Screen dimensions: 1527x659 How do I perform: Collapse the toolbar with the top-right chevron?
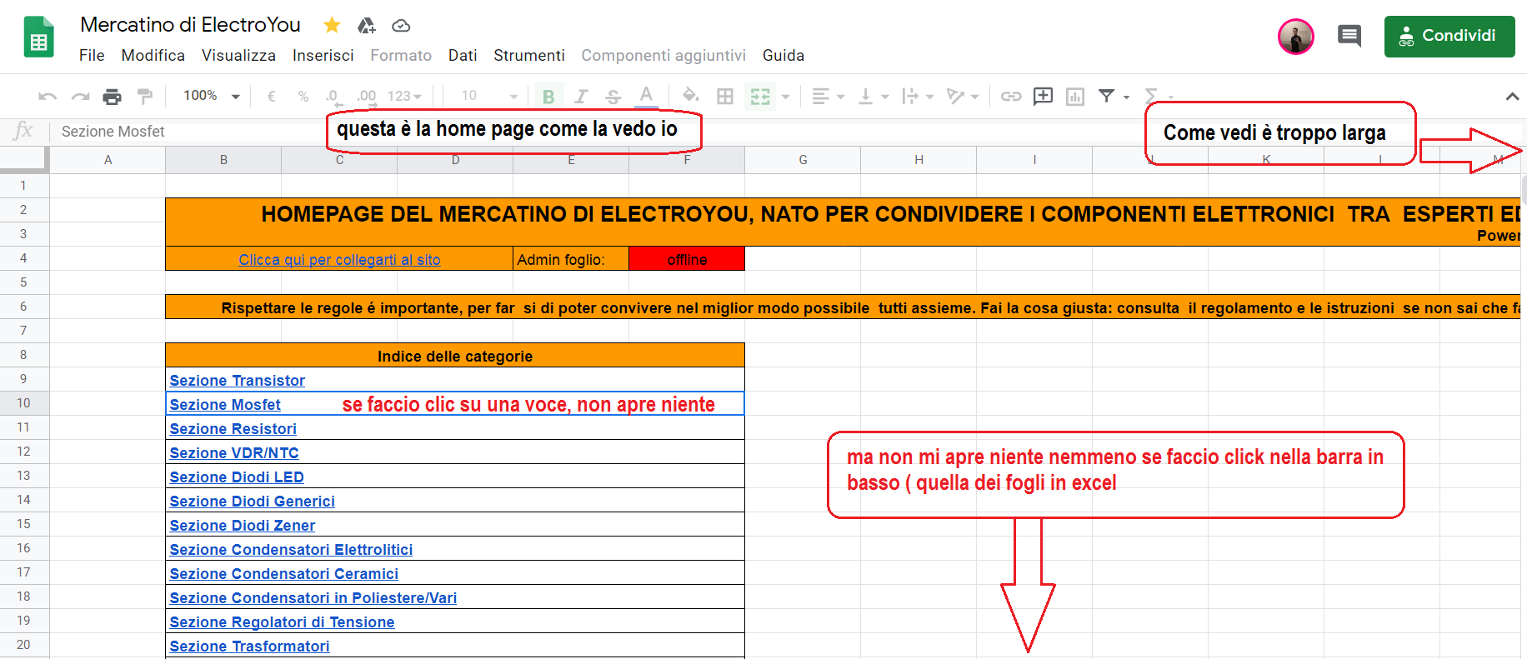click(x=1512, y=97)
